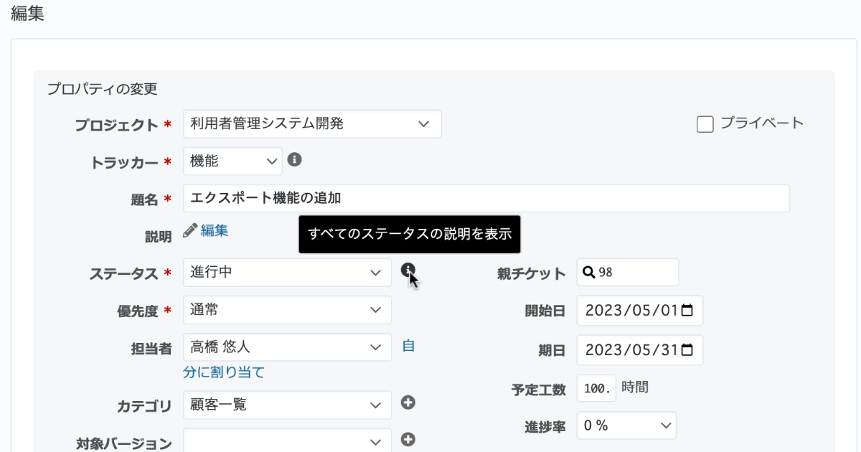This screenshot has height=452, width=861.
Task: Click the magnifier icon in 親チケット field
Action: [x=588, y=273]
